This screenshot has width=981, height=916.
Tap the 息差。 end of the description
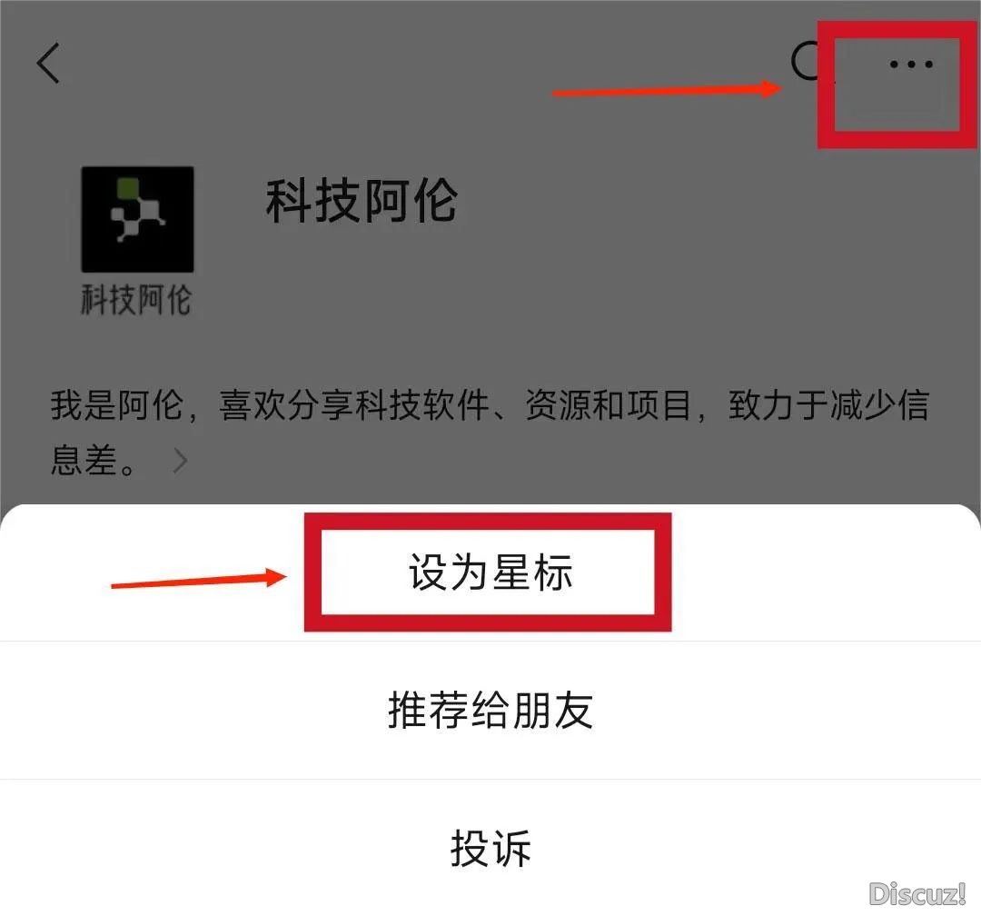93,460
